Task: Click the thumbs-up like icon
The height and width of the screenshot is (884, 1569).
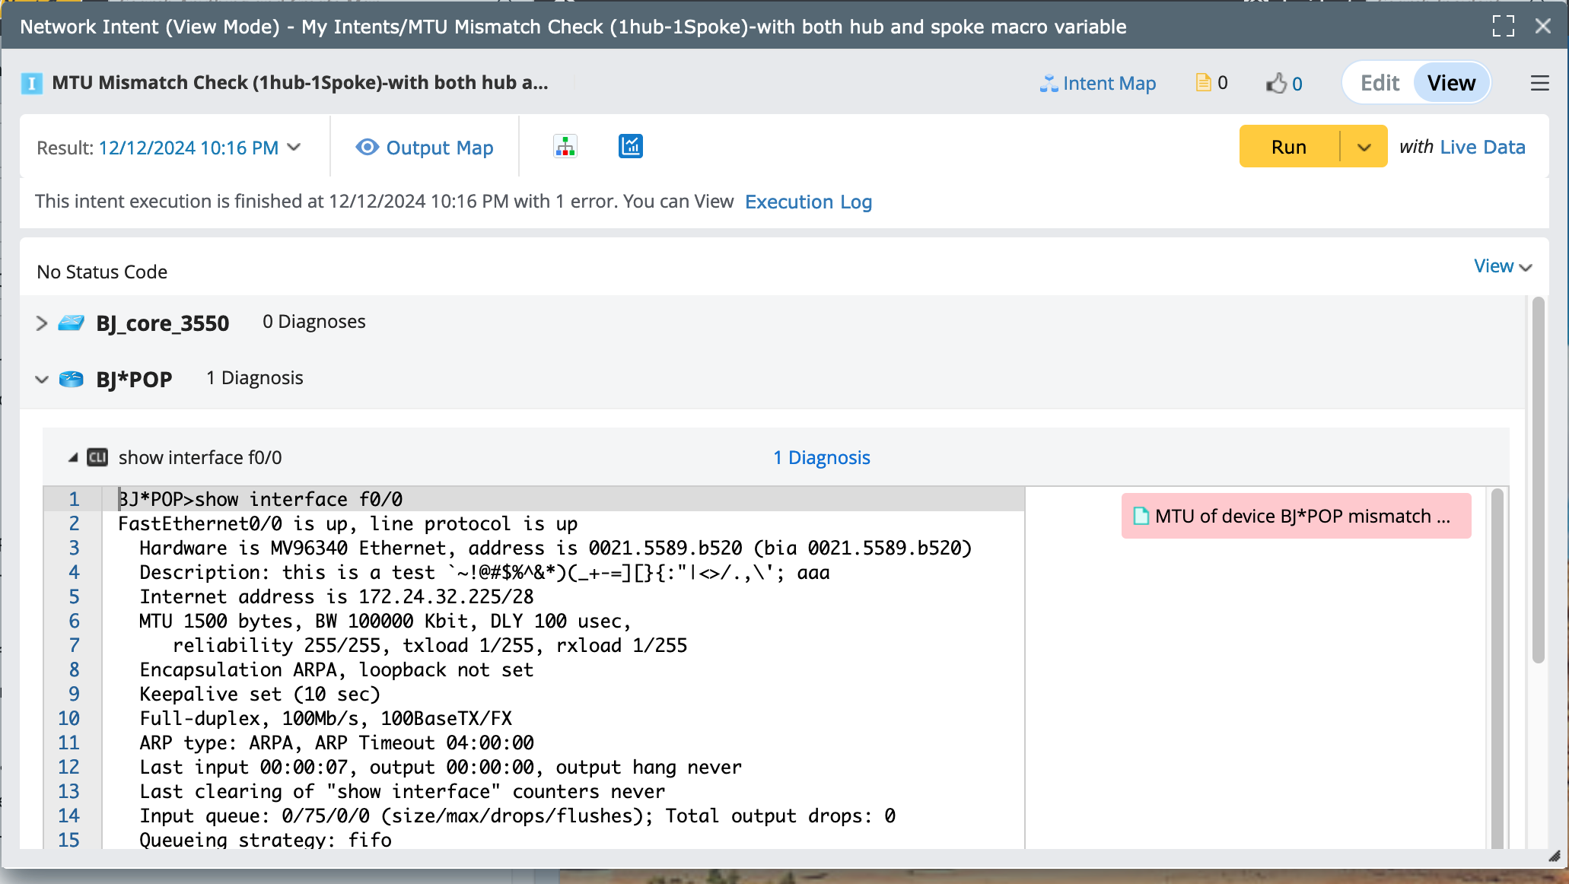Action: coord(1276,83)
